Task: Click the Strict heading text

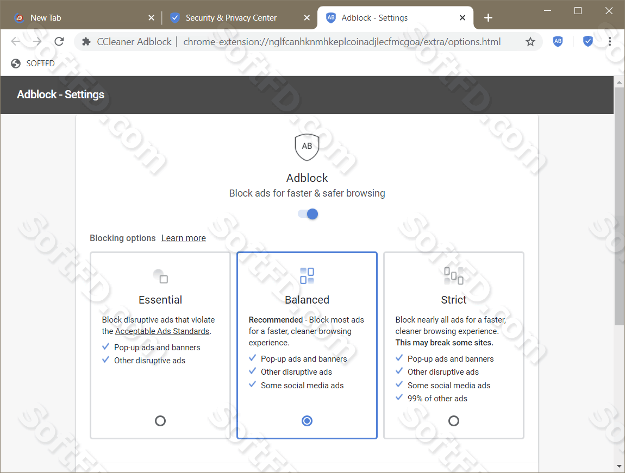Action: pos(454,300)
